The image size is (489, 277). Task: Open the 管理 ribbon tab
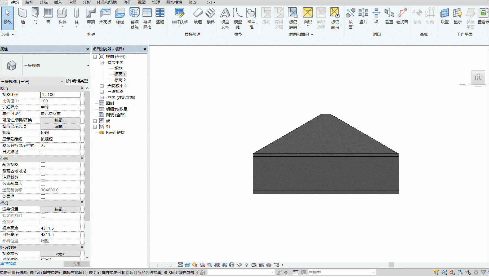tap(156, 2)
